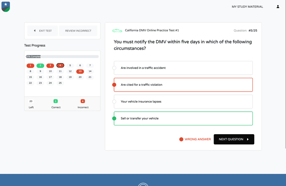
Task: Open the user profile icon
Action: click(x=278, y=6)
